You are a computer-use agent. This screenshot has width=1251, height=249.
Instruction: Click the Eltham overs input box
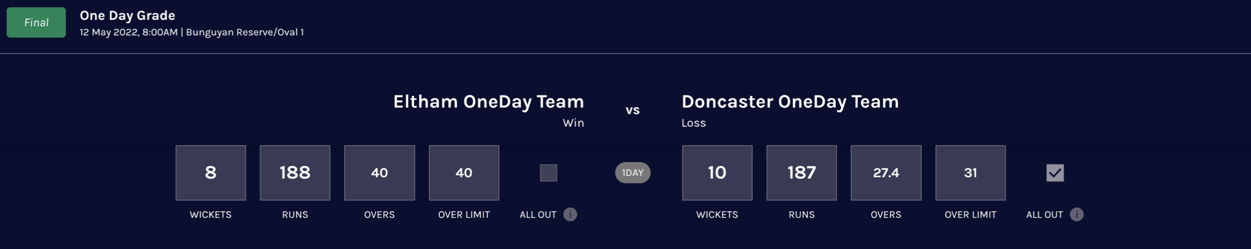[x=379, y=172]
